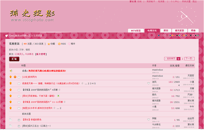Viewport: 204px width, 130px height.
Task: Go to page 2 in the pagination
Action: pyautogui.click(x=182, y=59)
